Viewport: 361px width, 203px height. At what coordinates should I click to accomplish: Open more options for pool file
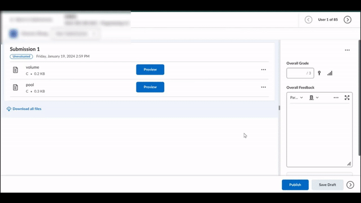[x=263, y=87]
